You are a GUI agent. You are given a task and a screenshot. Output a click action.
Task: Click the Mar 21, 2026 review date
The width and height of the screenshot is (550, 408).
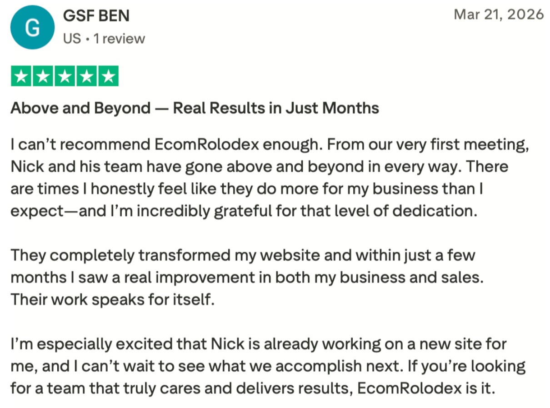tap(499, 15)
